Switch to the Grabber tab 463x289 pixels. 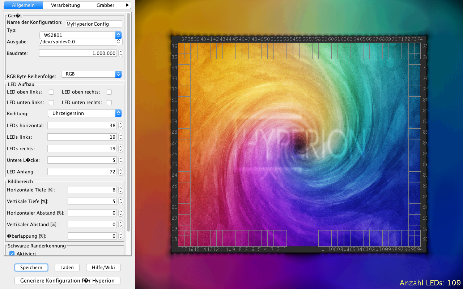105,5
